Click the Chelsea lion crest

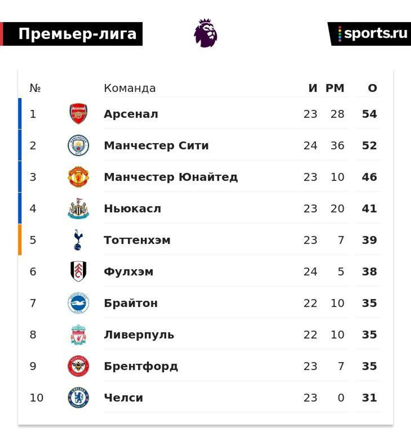tap(79, 397)
